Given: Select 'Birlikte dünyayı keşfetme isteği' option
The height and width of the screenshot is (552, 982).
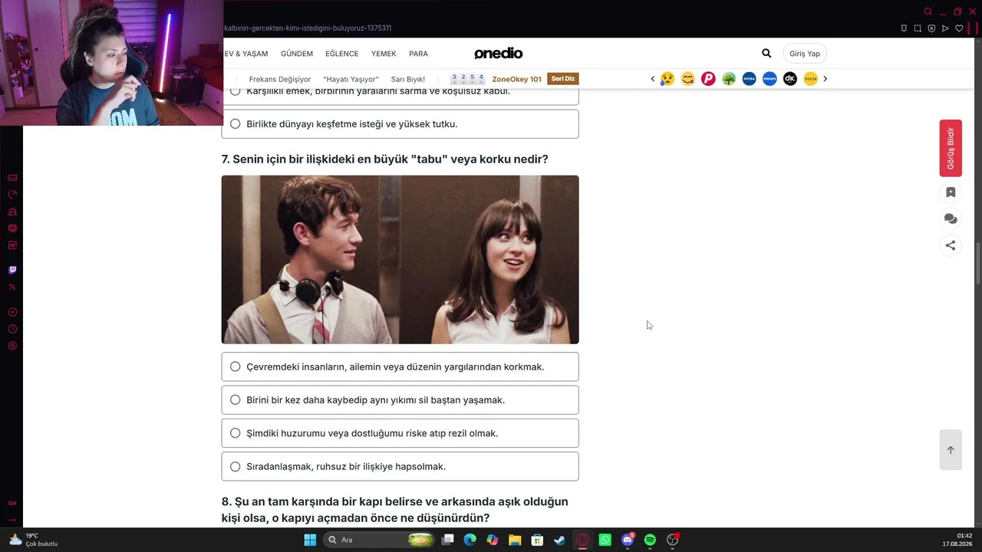Looking at the screenshot, I should coord(400,124).
